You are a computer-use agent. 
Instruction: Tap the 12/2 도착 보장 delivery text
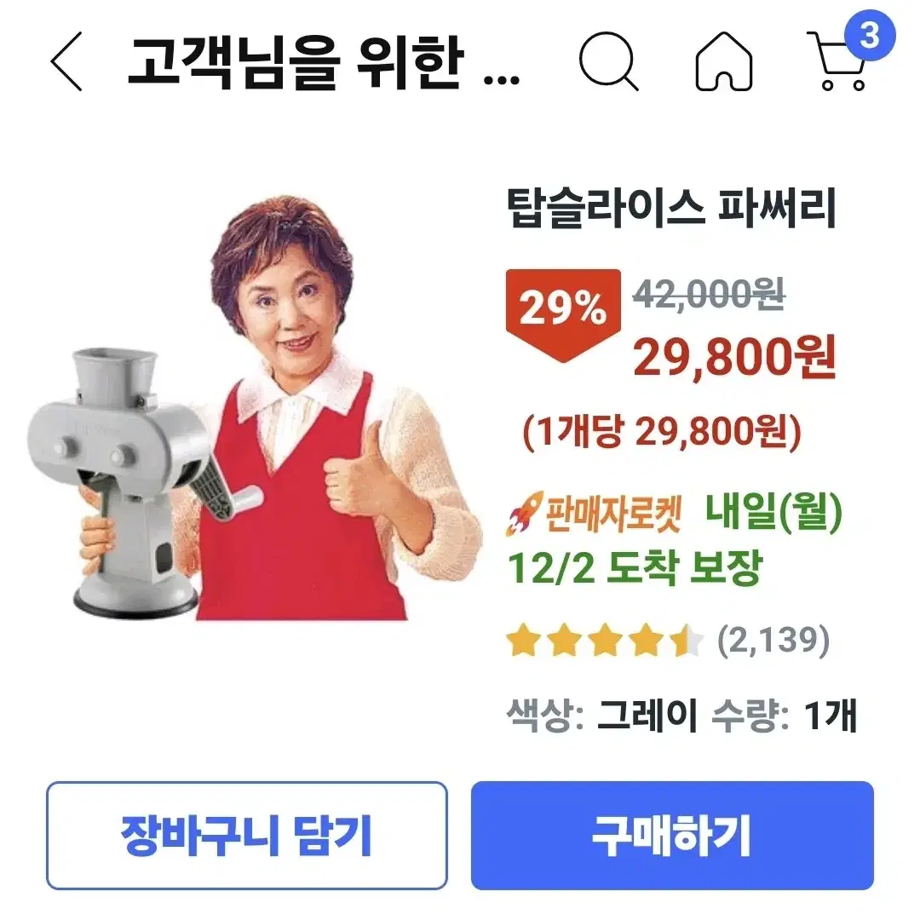635,567
